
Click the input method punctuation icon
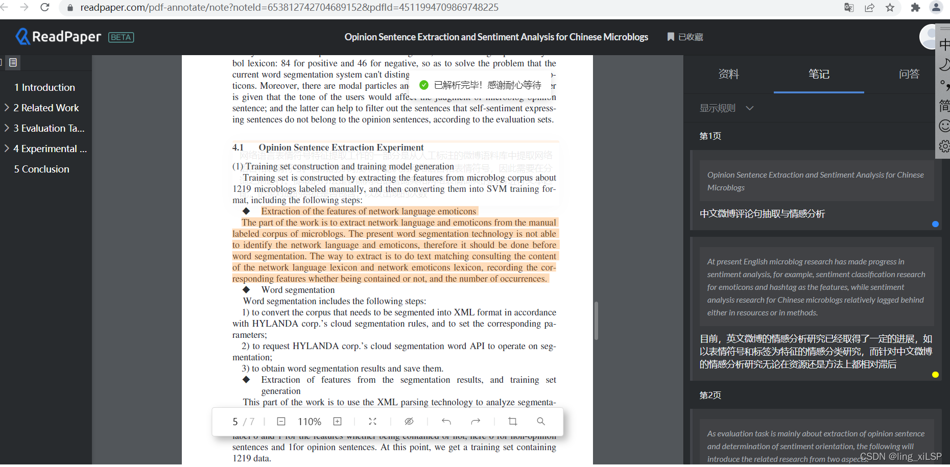(944, 85)
